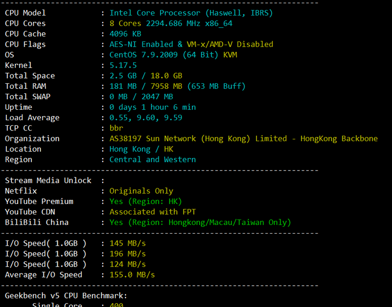The image size is (392, 307).
Task: Click the Total SWAP value
Action: 141,97
